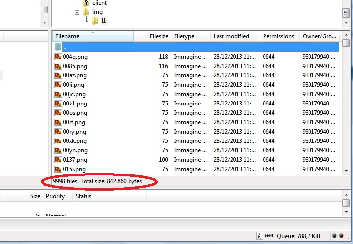The image size is (353, 244).
Task: Sort by Filesize column header
Action: (x=152, y=36)
